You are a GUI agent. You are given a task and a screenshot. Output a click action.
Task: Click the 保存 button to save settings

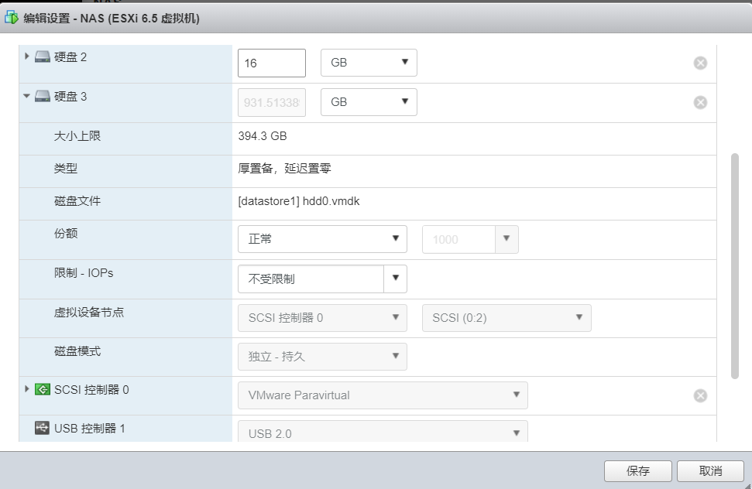637,470
